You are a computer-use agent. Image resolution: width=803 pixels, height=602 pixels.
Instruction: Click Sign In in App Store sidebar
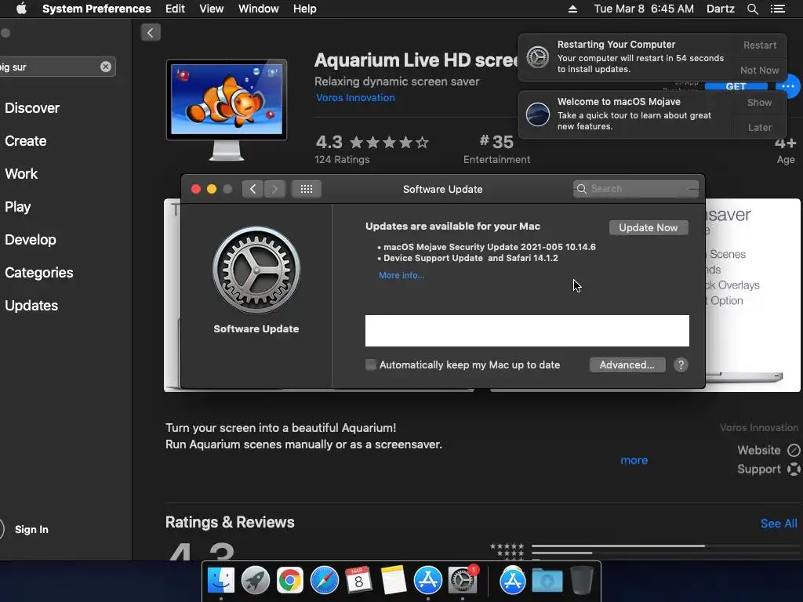click(31, 530)
